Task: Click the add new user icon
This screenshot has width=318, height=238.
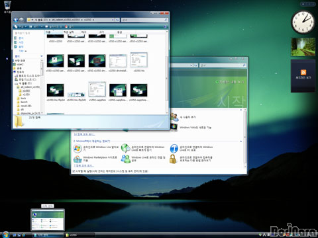Action: pos(174,117)
